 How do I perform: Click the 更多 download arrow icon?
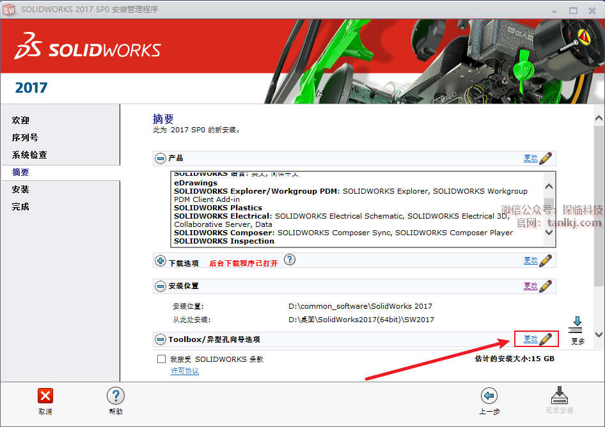[x=576, y=324]
